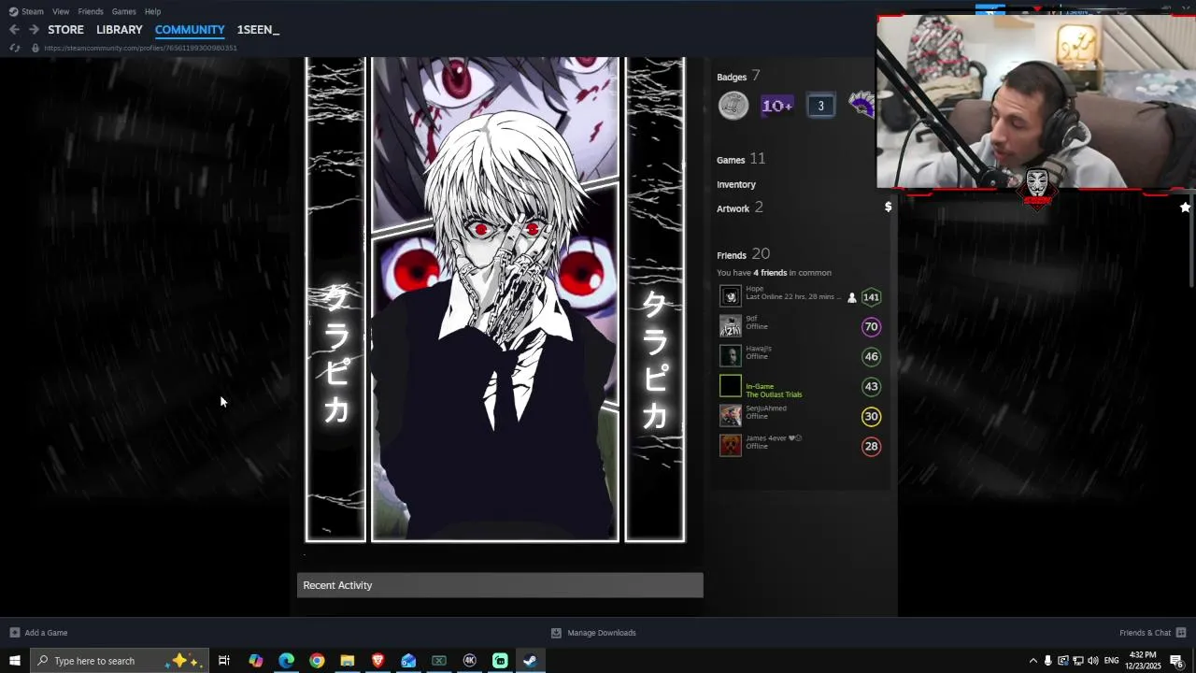Open Microsoft Edge from taskbar
The height and width of the screenshot is (673, 1196).
286,661
